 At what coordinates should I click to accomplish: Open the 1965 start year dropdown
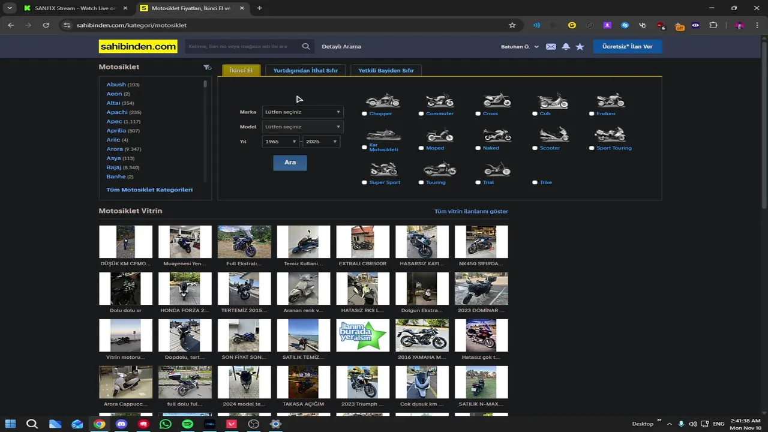tap(281, 142)
